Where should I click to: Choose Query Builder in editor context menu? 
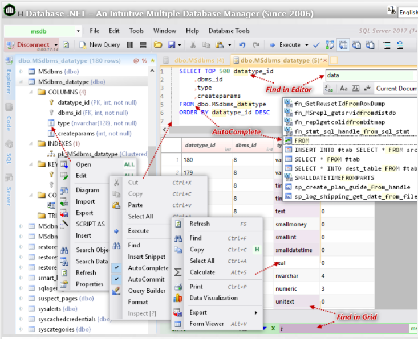147,291
